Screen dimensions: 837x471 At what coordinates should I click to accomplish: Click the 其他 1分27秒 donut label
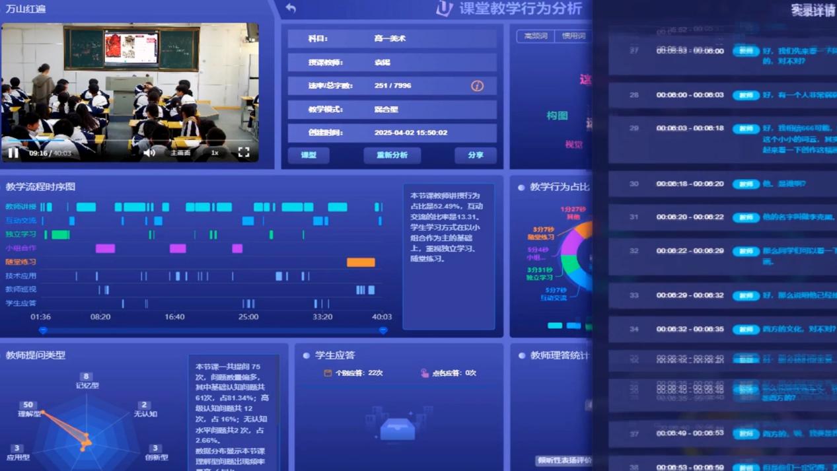pyautogui.click(x=573, y=213)
